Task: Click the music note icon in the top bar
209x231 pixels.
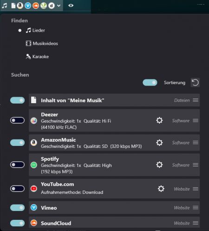Action: (5, 6)
